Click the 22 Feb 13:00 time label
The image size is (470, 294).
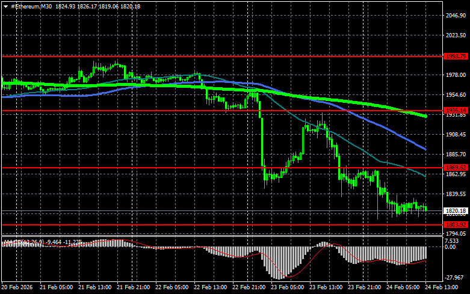[x=210, y=287]
